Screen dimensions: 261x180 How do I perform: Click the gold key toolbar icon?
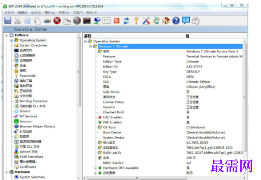tap(136, 21)
